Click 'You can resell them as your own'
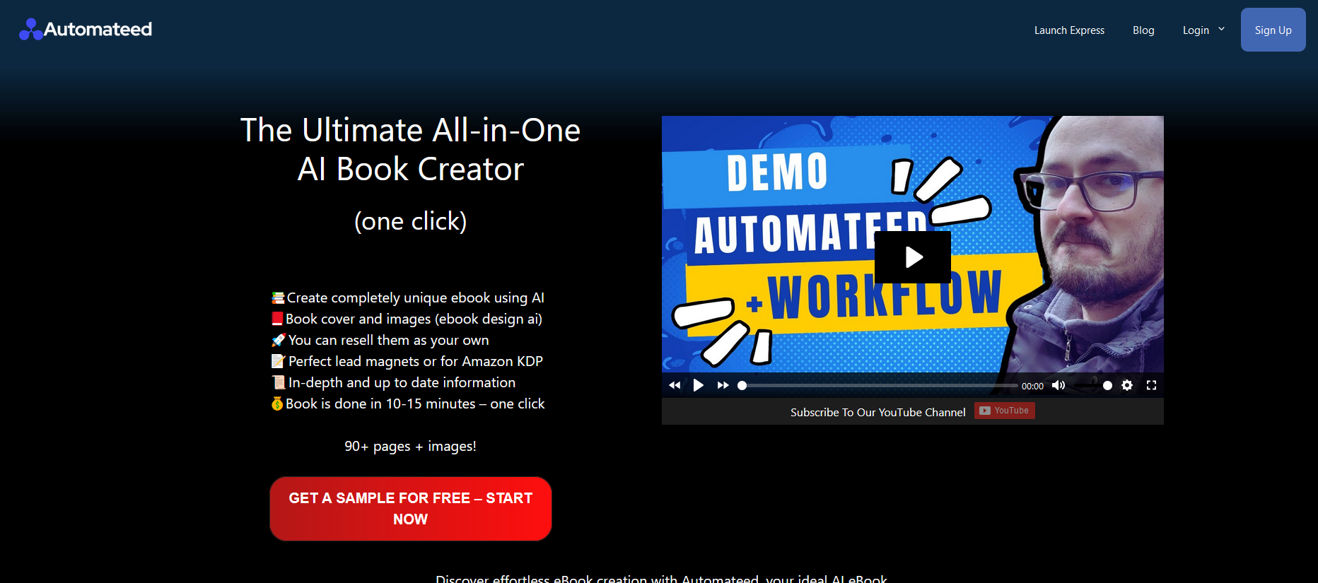Image resolution: width=1318 pixels, height=583 pixels. point(380,340)
